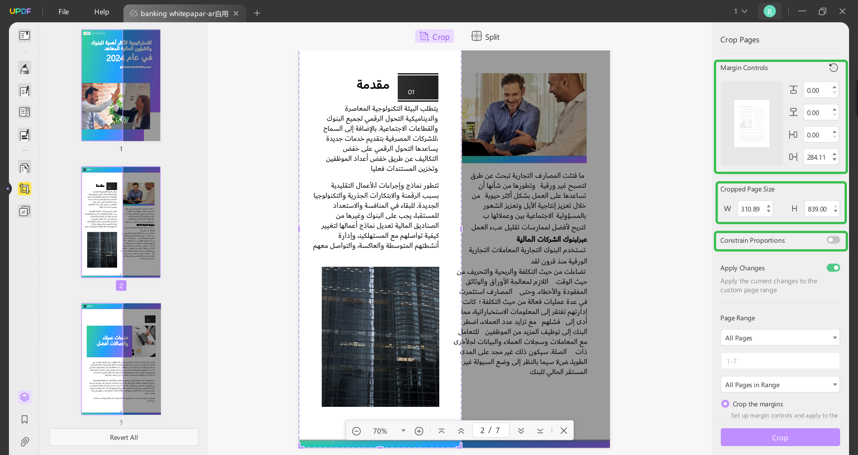Open the Form/Sign tool in the sidebar
Viewport: 858px width, 455px height.
click(x=25, y=135)
